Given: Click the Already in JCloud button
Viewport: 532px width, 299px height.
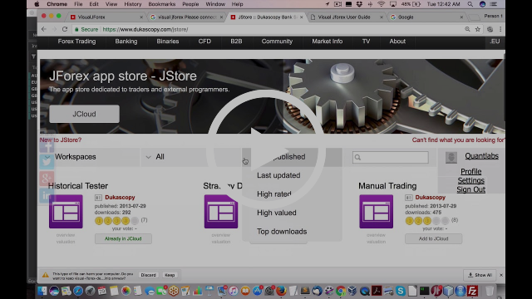Looking at the screenshot, I should tap(123, 238).
